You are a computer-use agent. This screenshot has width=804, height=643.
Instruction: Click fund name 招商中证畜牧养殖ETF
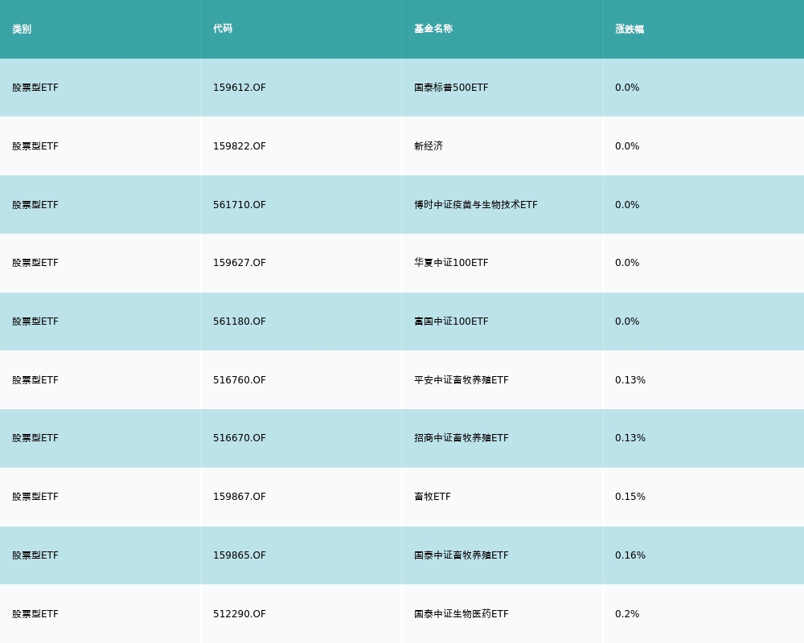point(461,438)
